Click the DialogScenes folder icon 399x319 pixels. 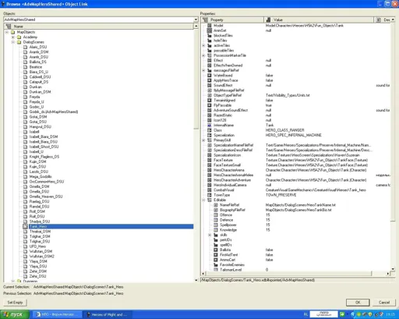click(x=19, y=42)
